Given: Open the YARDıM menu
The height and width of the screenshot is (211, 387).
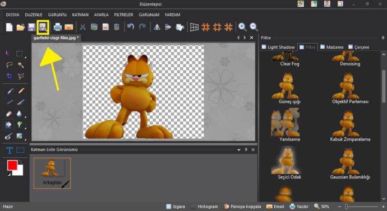Looking at the screenshot, I should [x=172, y=15].
